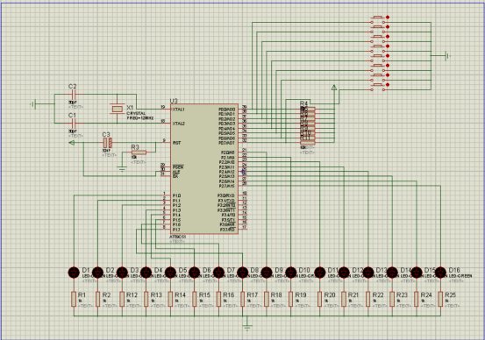Select resistor R23

pos(392,299)
